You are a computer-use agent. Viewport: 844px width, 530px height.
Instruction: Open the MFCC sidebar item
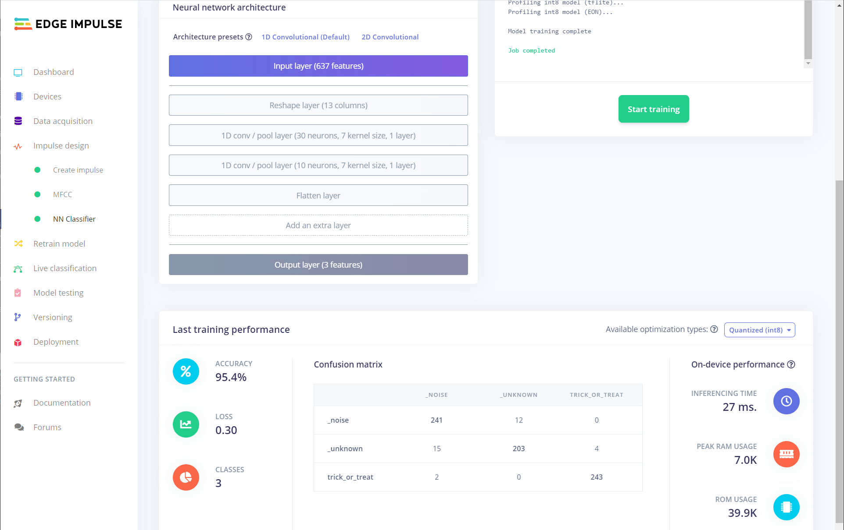62,194
